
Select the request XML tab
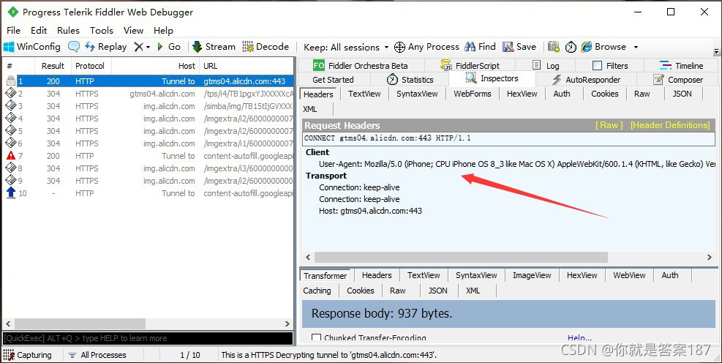[x=311, y=109]
